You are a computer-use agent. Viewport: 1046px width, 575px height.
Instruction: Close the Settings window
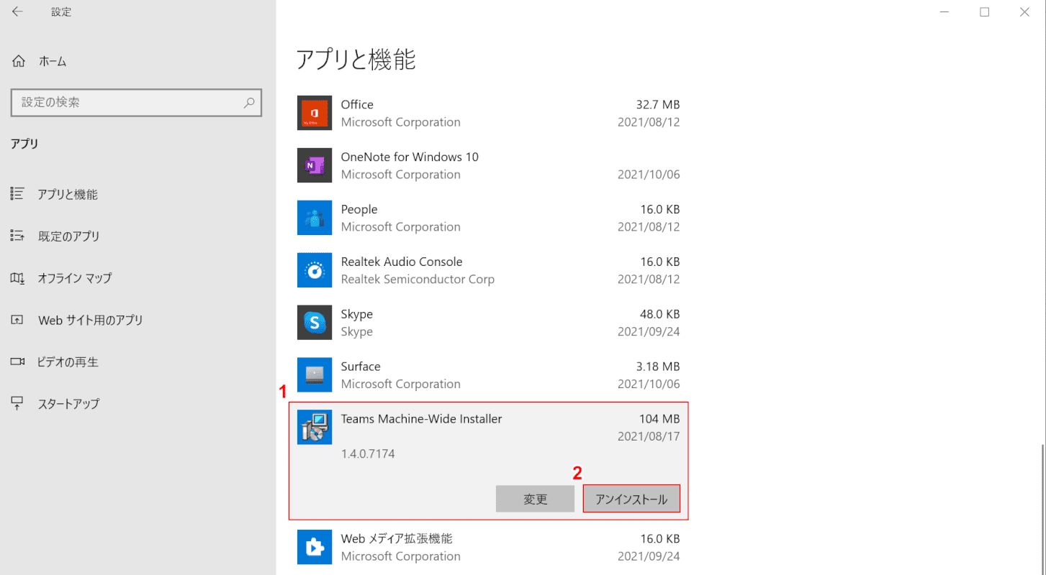tap(1025, 12)
